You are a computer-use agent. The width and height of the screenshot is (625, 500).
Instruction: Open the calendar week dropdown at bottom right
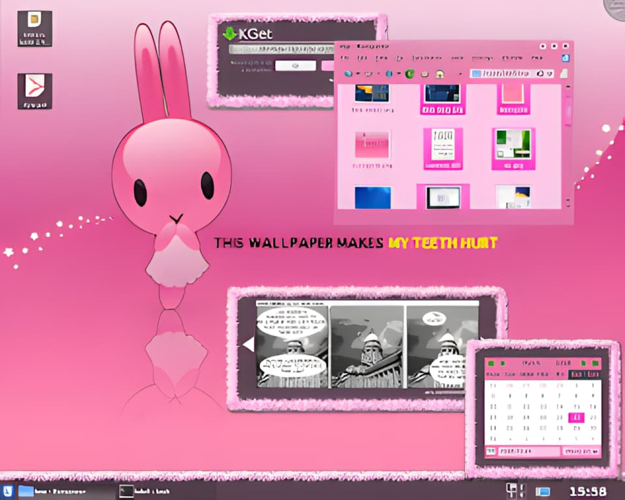tap(581, 451)
